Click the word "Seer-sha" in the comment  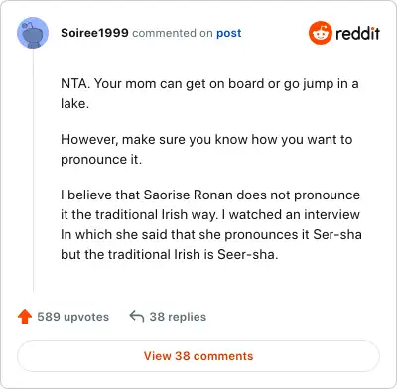click(x=248, y=254)
